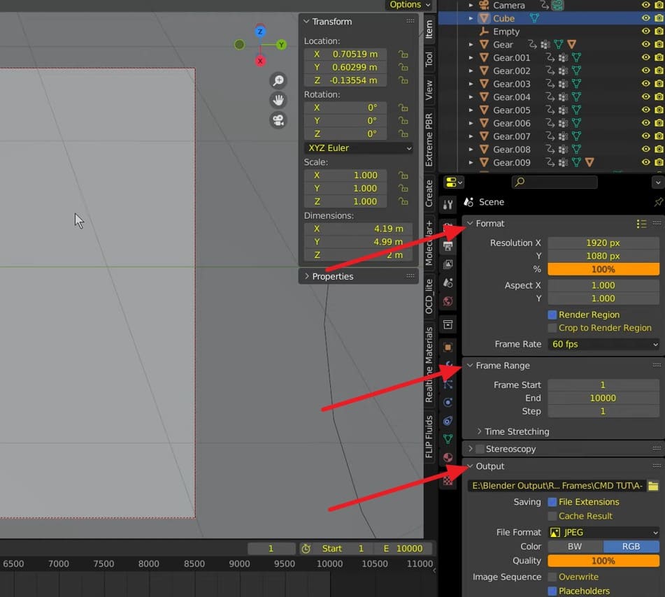Viewport: 665px width, 597px height.
Task: Click the Quality 100% slider
Action: 603,561
